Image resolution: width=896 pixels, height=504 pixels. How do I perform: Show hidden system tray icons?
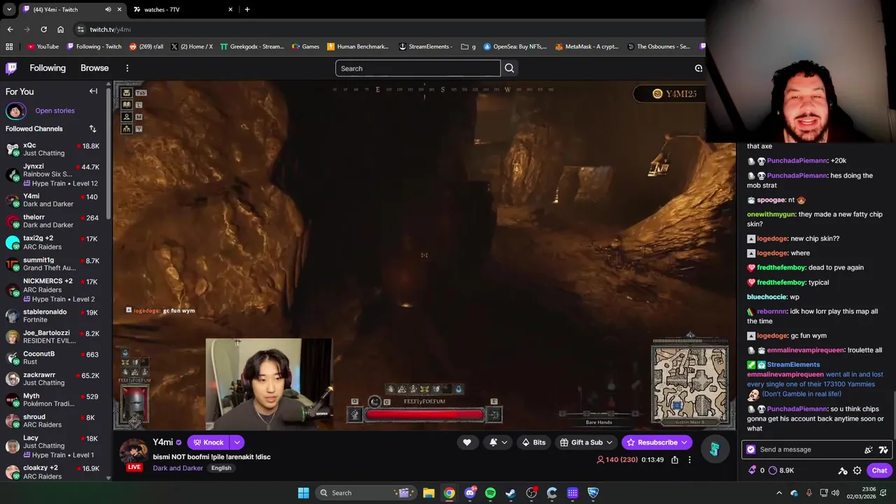coord(780,493)
